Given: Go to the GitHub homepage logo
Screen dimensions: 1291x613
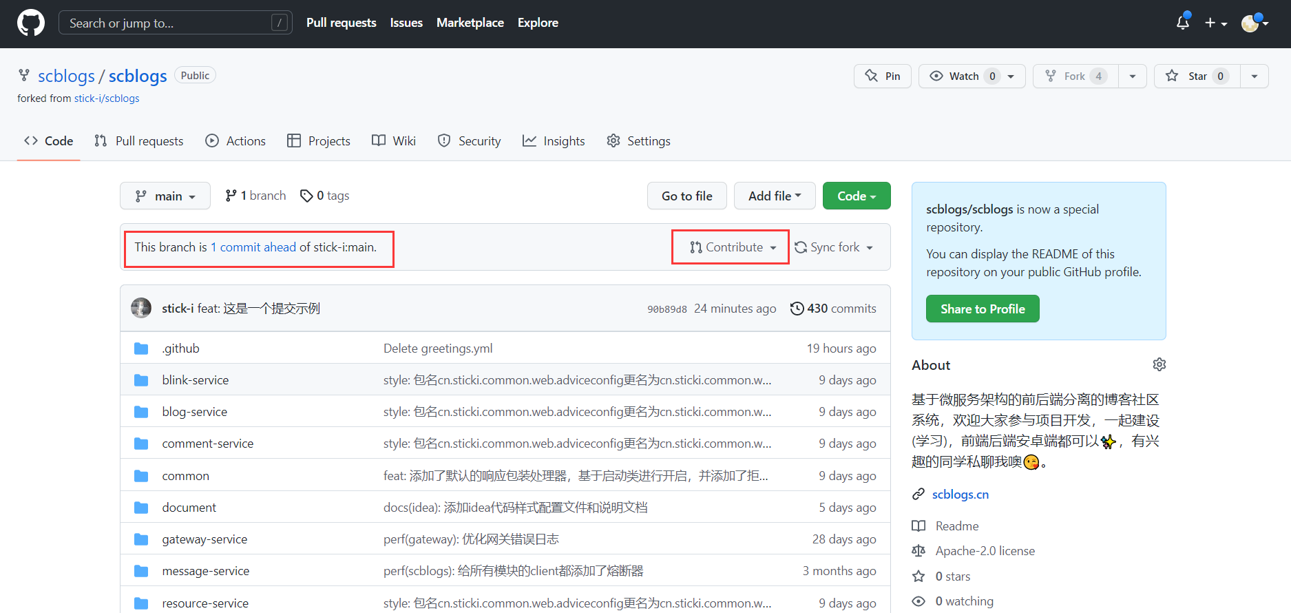Looking at the screenshot, I should [x=31, y=23].
